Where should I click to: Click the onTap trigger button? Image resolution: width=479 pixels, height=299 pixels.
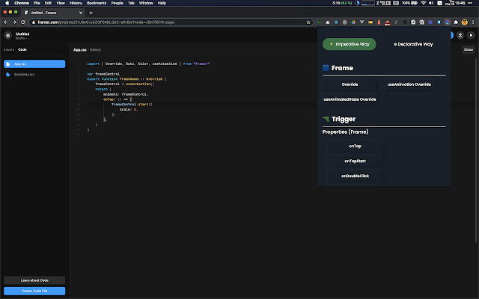tap(355, 147)
